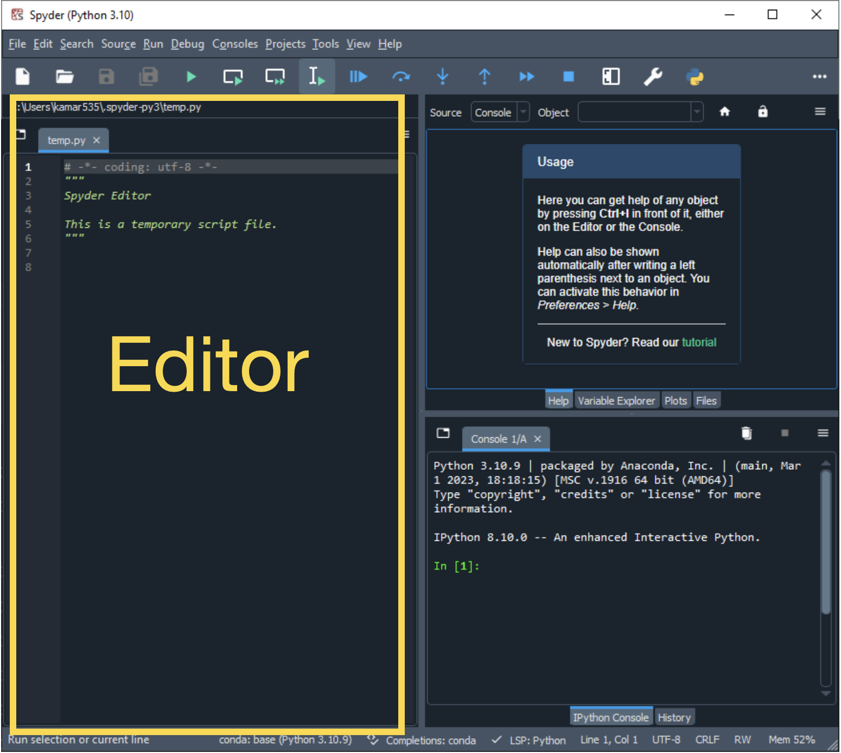Open the Consoles menu
This screenshot has height=753, width=841.
pyautogui.click(x=235, y=44)
